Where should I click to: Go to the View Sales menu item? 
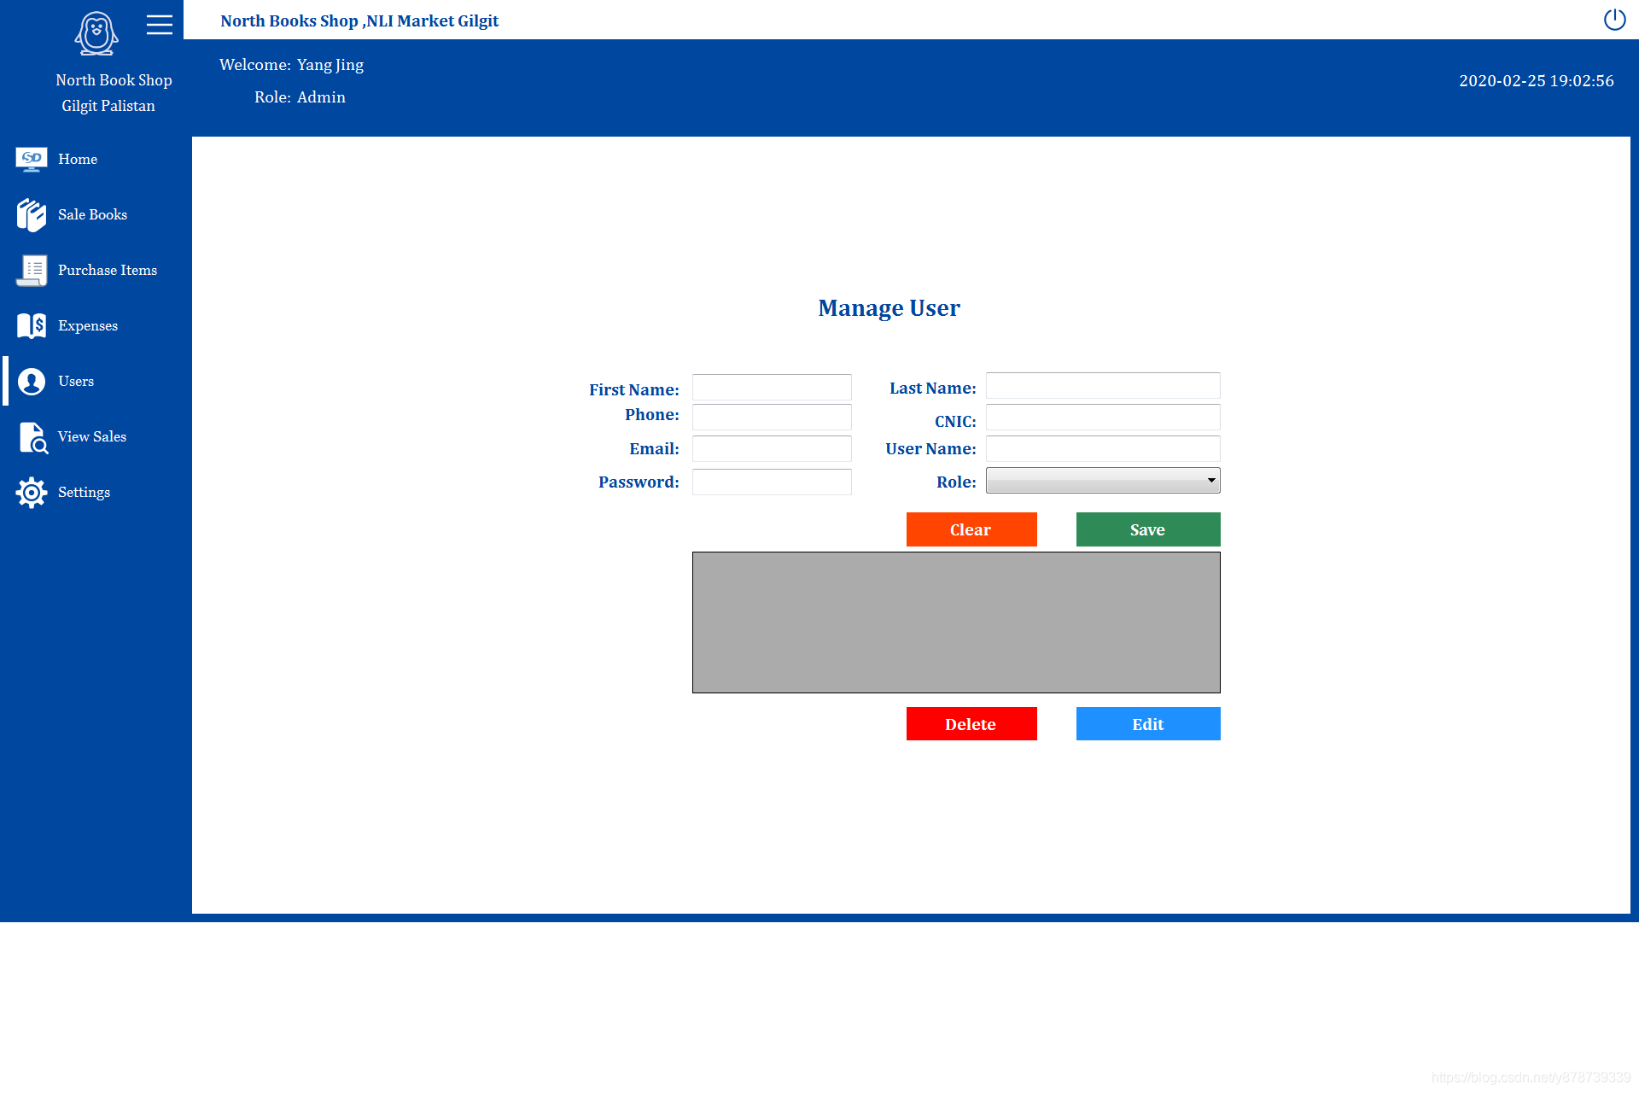click(x=92, y=437)
